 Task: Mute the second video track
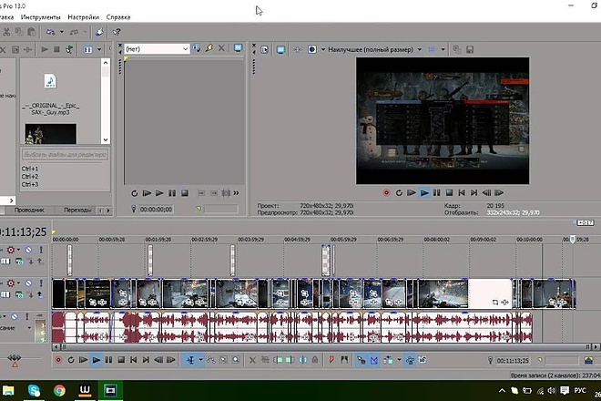pyautogui.click(x=28, y=283)
